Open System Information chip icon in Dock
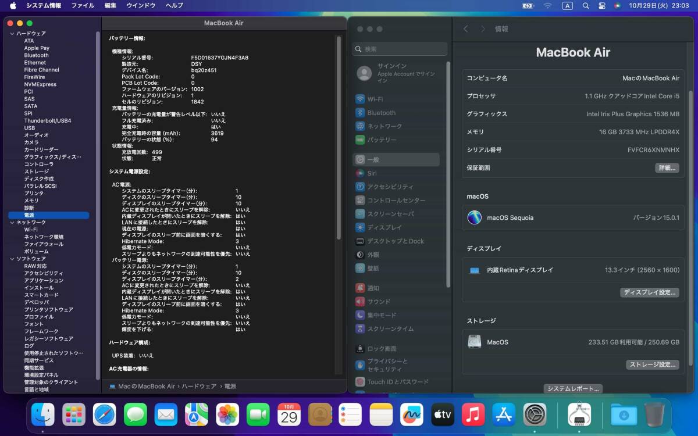This screenshot has height=436, width=698. 579,414
